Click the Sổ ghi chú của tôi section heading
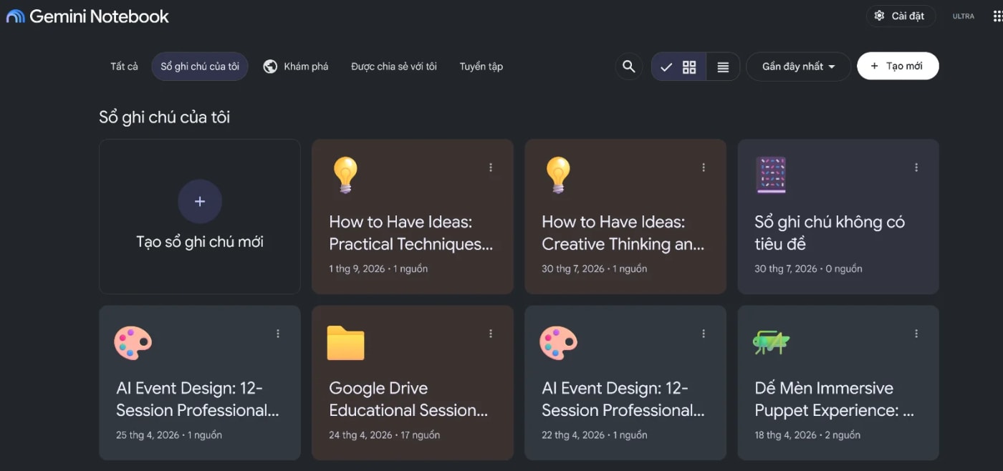The image size is (1003, 471). (x=164, y=117)
